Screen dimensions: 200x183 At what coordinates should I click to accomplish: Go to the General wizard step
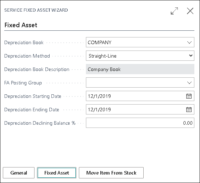[x=19, y=173]
